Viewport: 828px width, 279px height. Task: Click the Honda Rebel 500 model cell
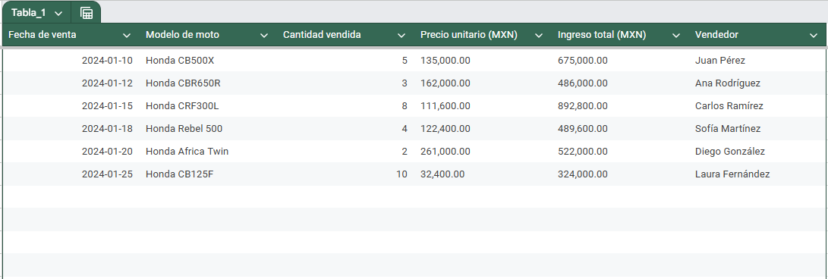209,129
